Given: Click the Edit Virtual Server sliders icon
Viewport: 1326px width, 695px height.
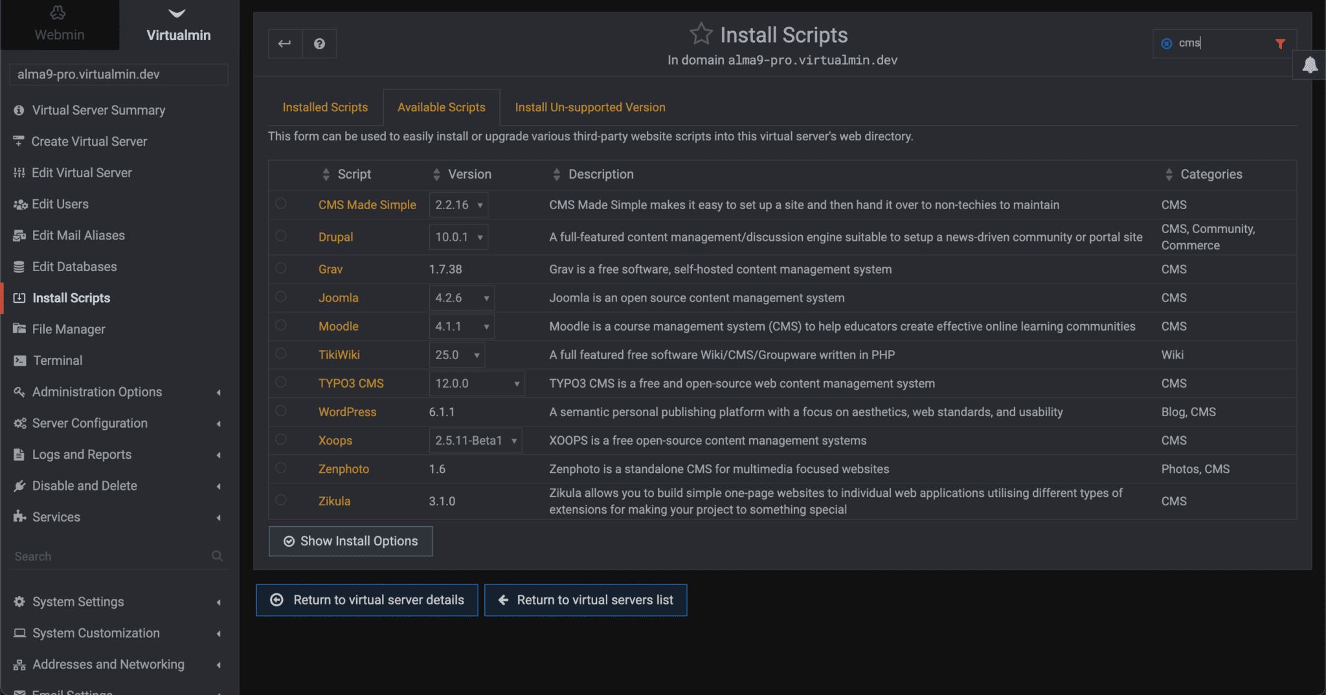Looking at the screenshot, I should pos(19,173).
